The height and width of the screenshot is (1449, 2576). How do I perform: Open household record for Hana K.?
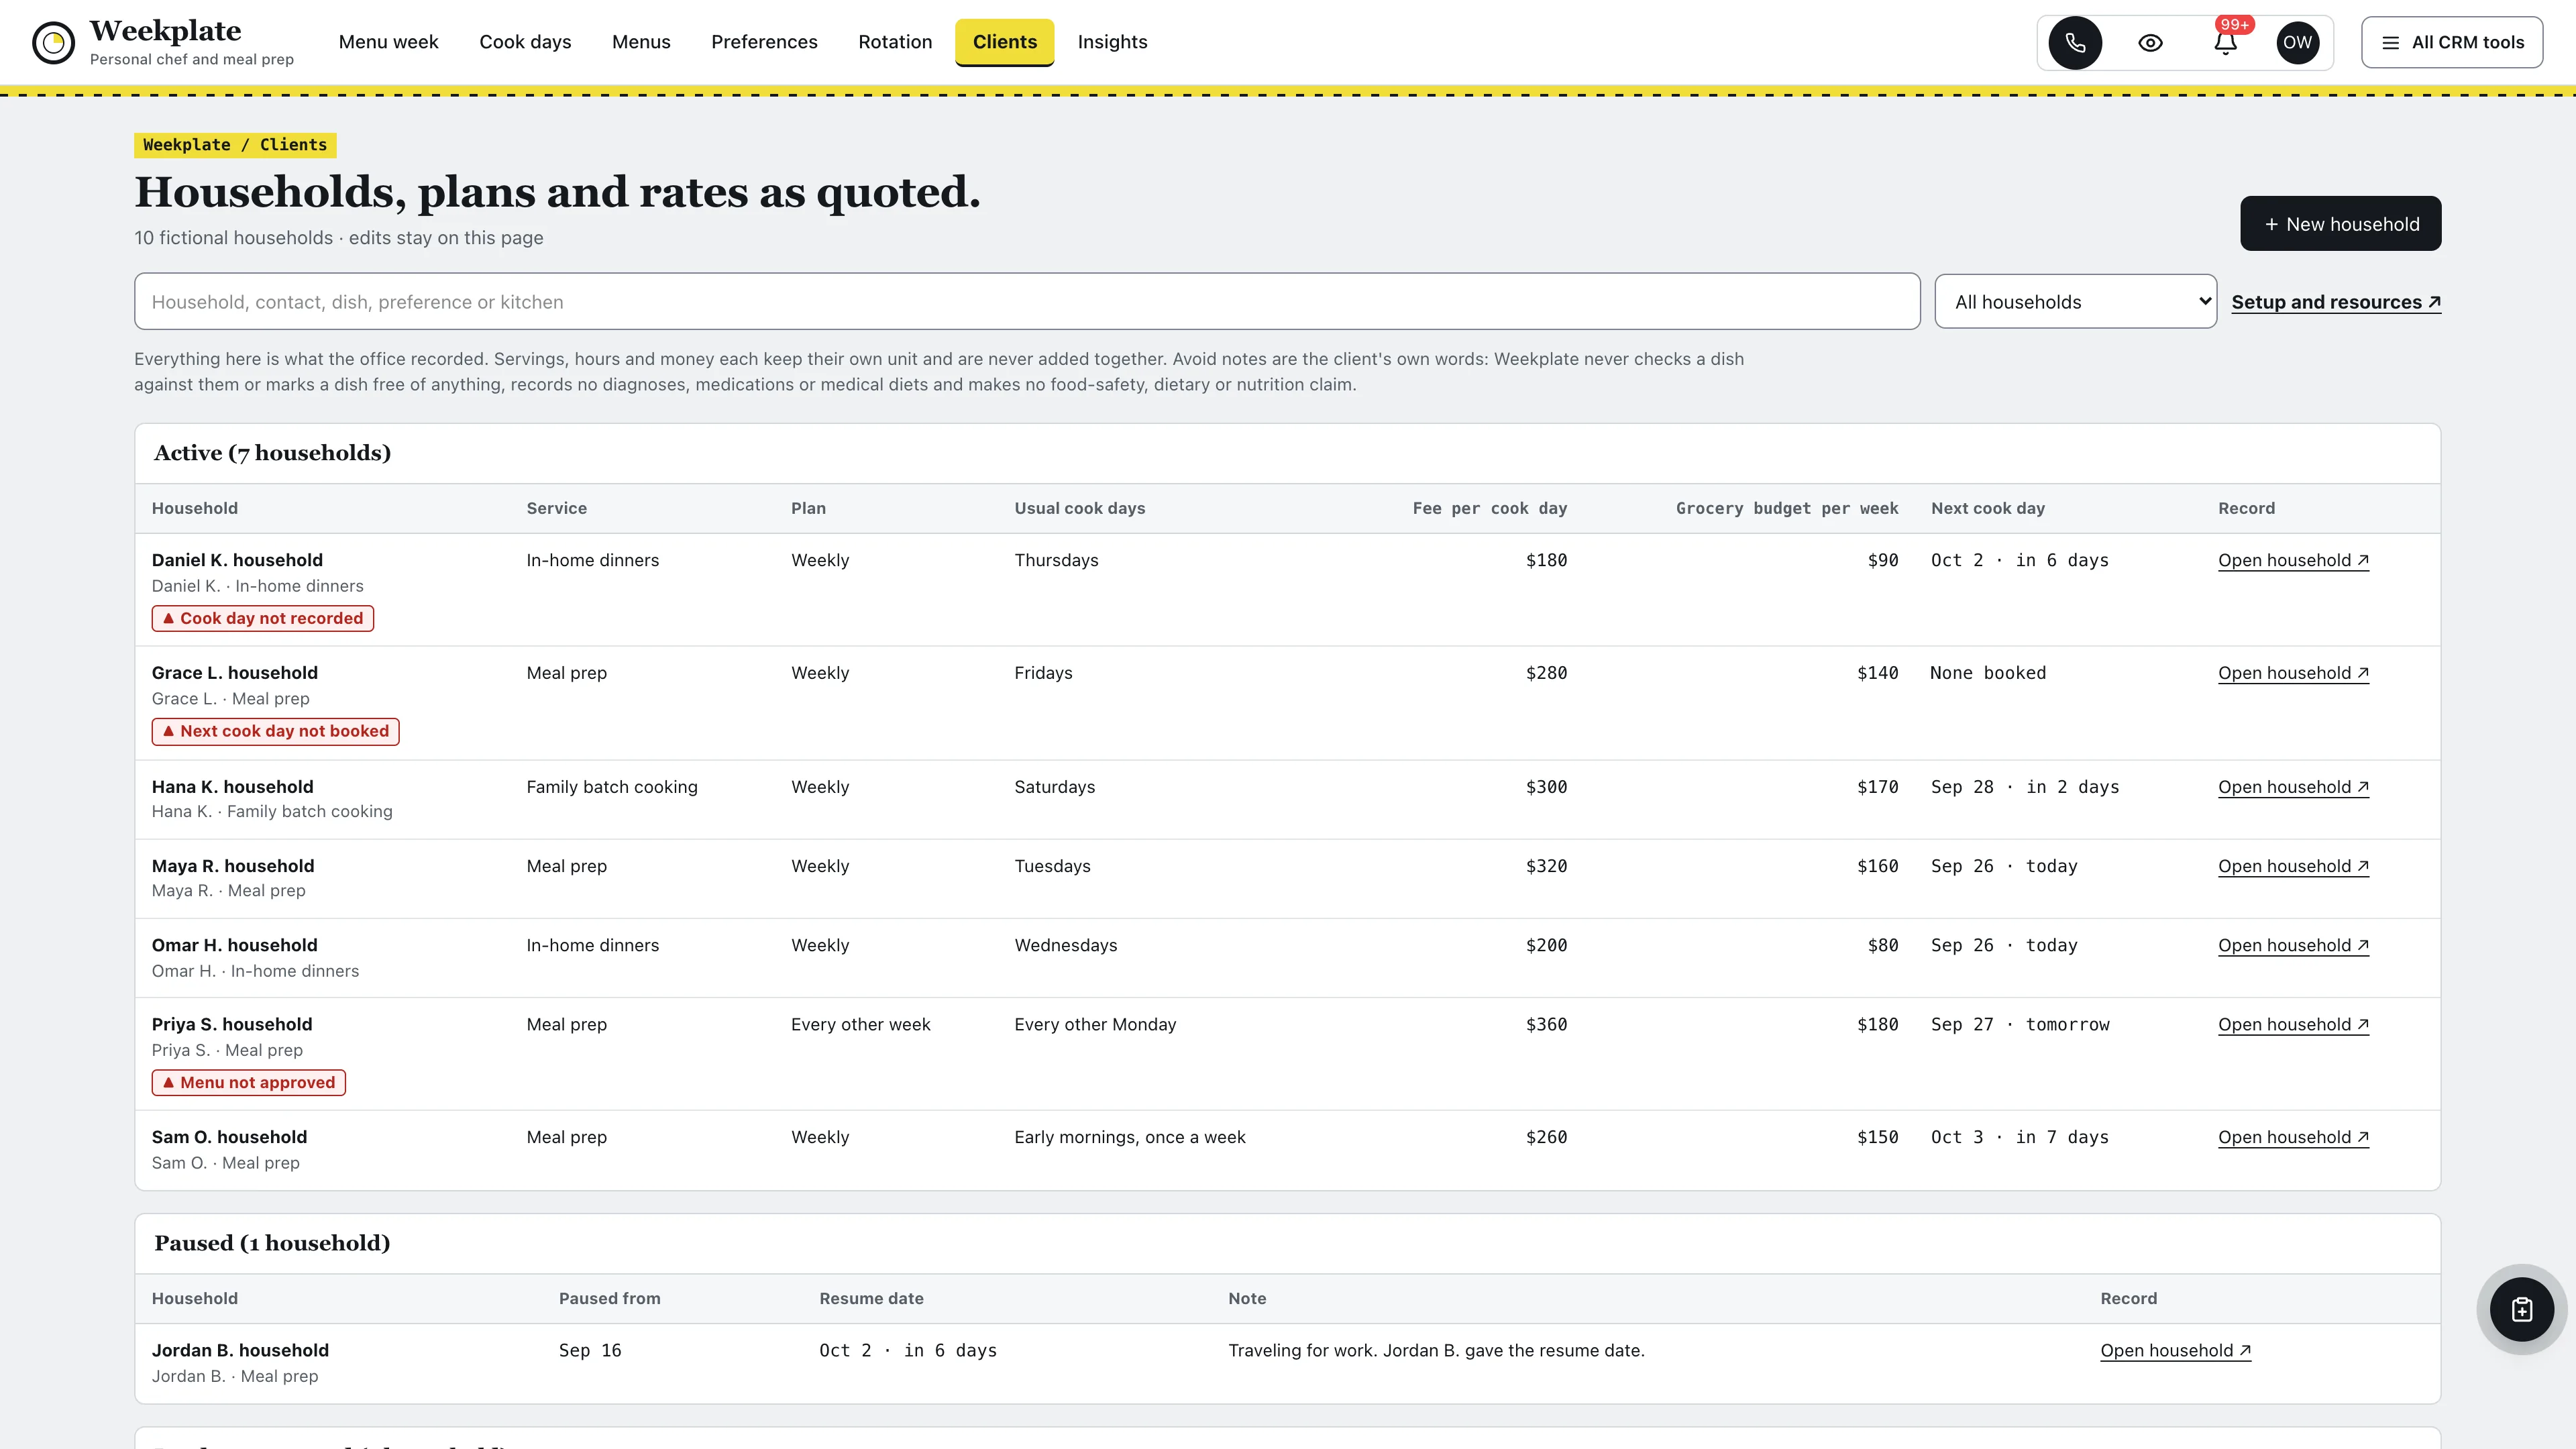(x=2293, y=787)
